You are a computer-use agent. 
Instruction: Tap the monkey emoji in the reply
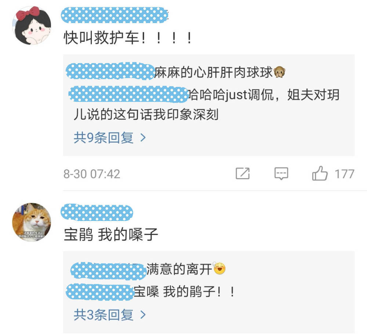(x=279, y=72)
